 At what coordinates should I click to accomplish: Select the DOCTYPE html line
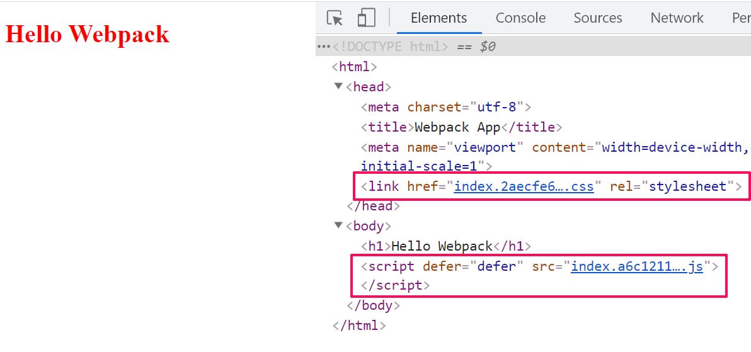[533, 47]
